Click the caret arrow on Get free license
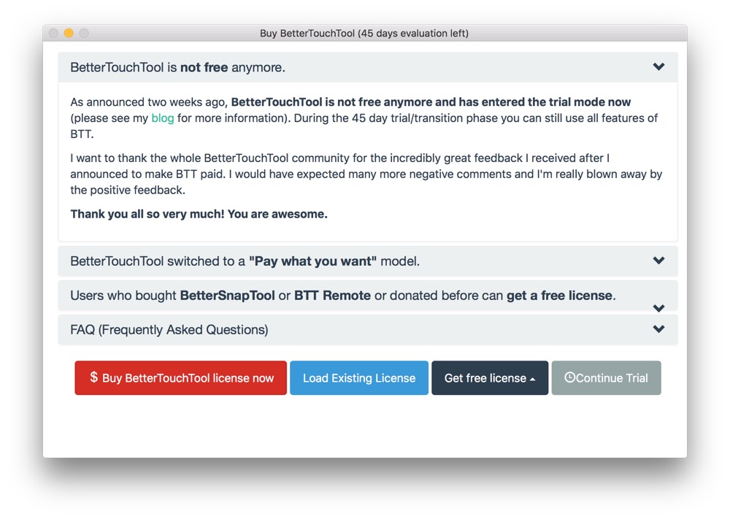 [x=533, y=380]
